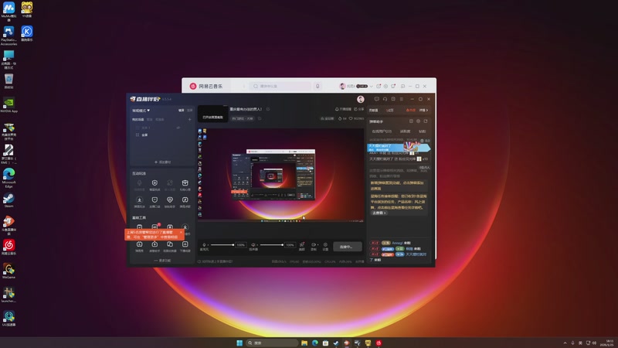Open the diamond icon in 互动玩法
This screenshot has width=618, height=348.
click(170, 200)
